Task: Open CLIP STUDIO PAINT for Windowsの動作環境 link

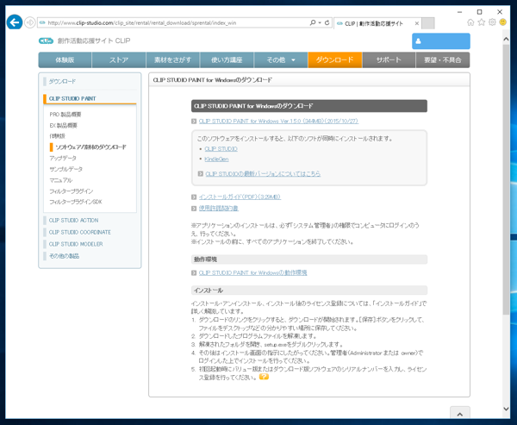Action: [x=252, y=273]
